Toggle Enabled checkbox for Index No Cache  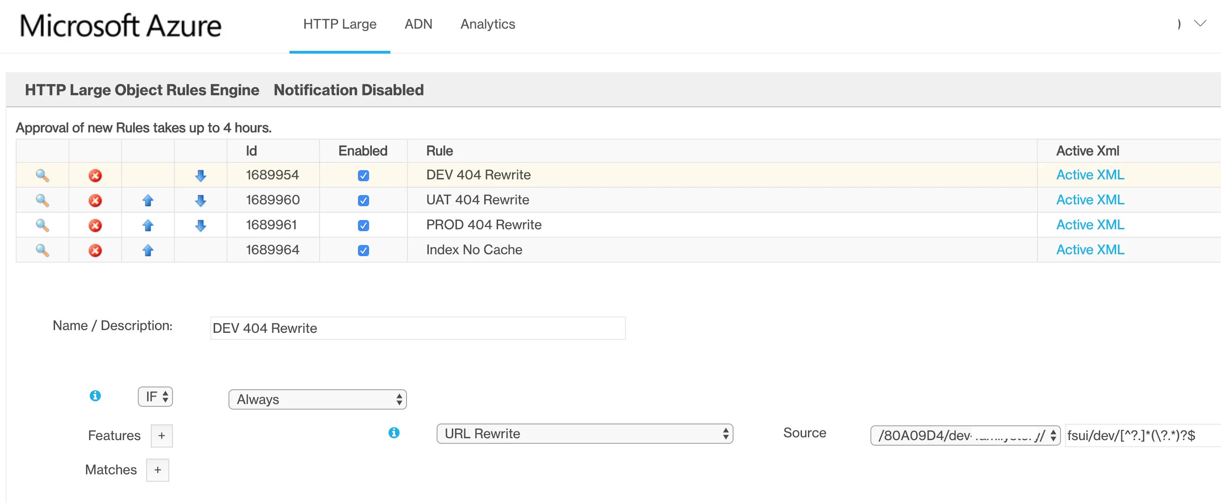coord(363,250)
